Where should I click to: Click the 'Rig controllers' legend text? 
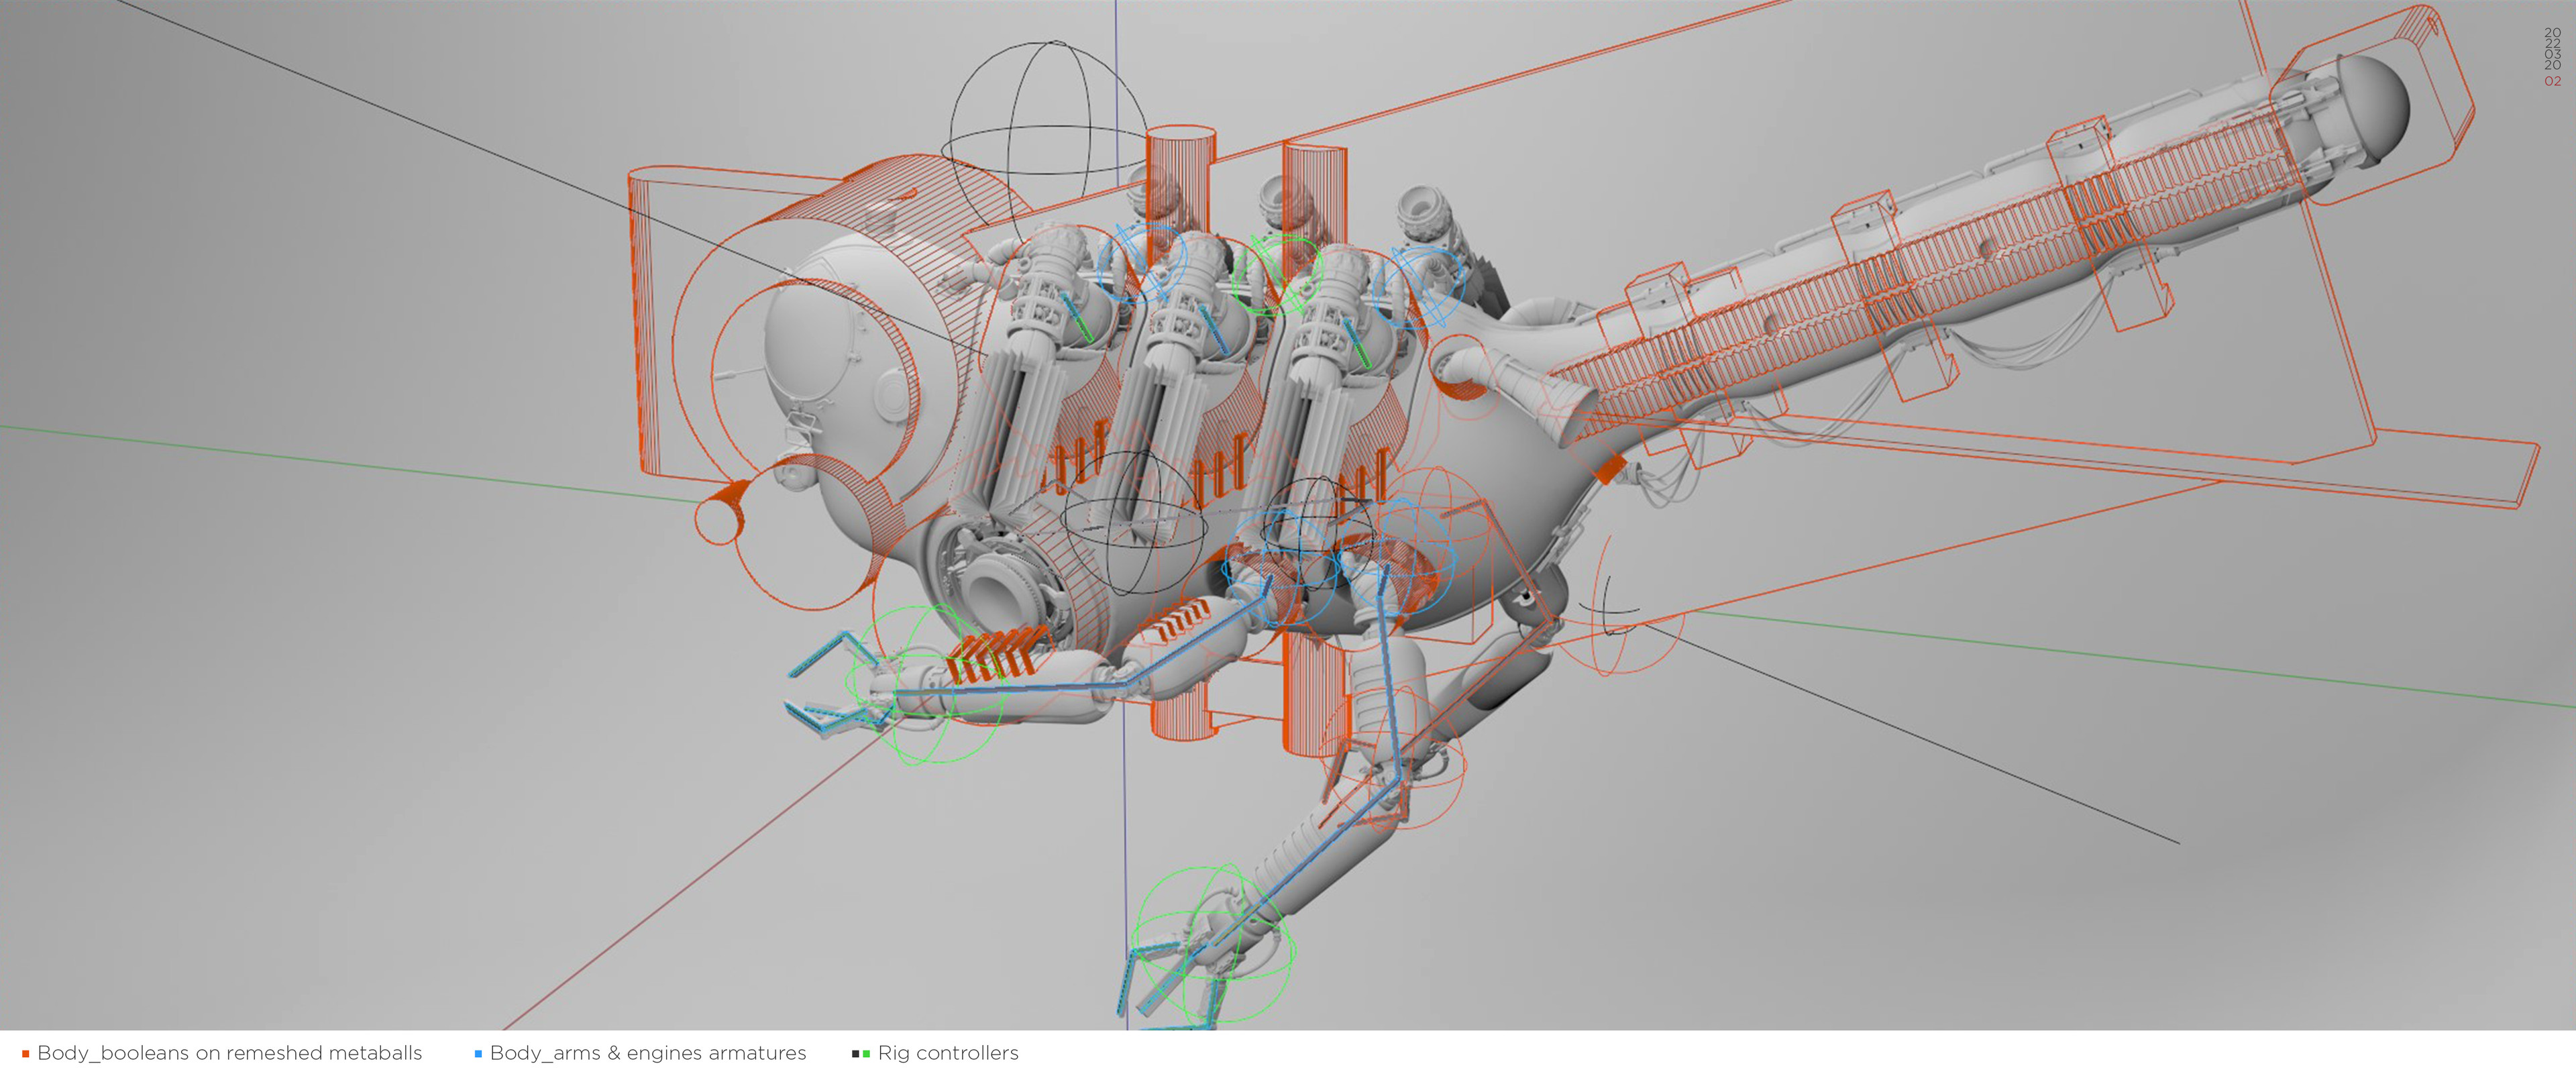(948, 1053)
